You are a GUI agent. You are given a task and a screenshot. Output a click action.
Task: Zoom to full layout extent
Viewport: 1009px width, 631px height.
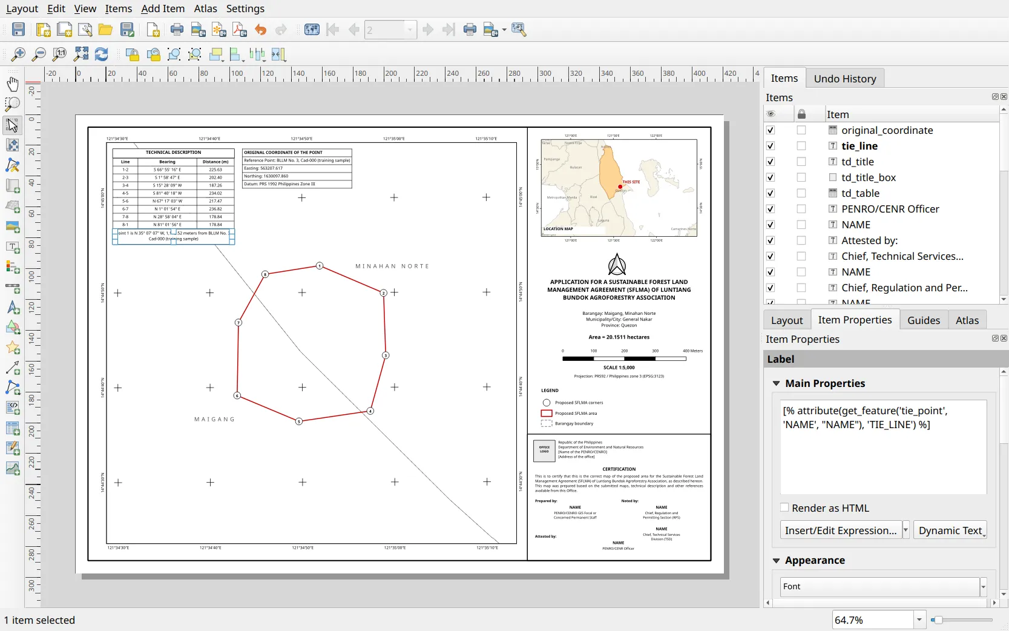(x=81, y=55)
